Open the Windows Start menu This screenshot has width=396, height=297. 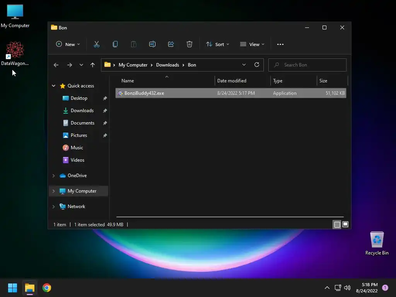coord(12,288)
